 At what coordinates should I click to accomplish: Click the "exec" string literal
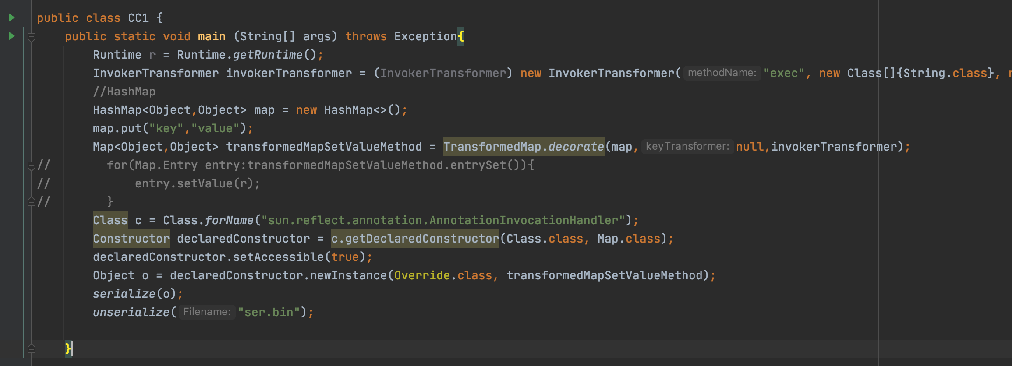(x=784, y=73)
